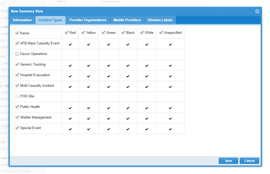The image size is (270, 174).
Task: Select the Incident Types tab
Action: 50,20
